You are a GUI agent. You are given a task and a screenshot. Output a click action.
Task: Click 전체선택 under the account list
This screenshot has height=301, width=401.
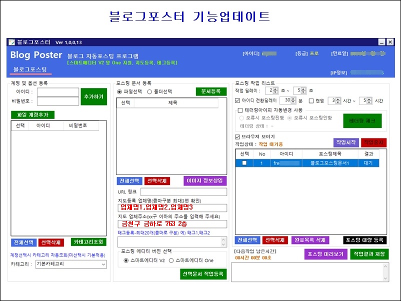23,242
